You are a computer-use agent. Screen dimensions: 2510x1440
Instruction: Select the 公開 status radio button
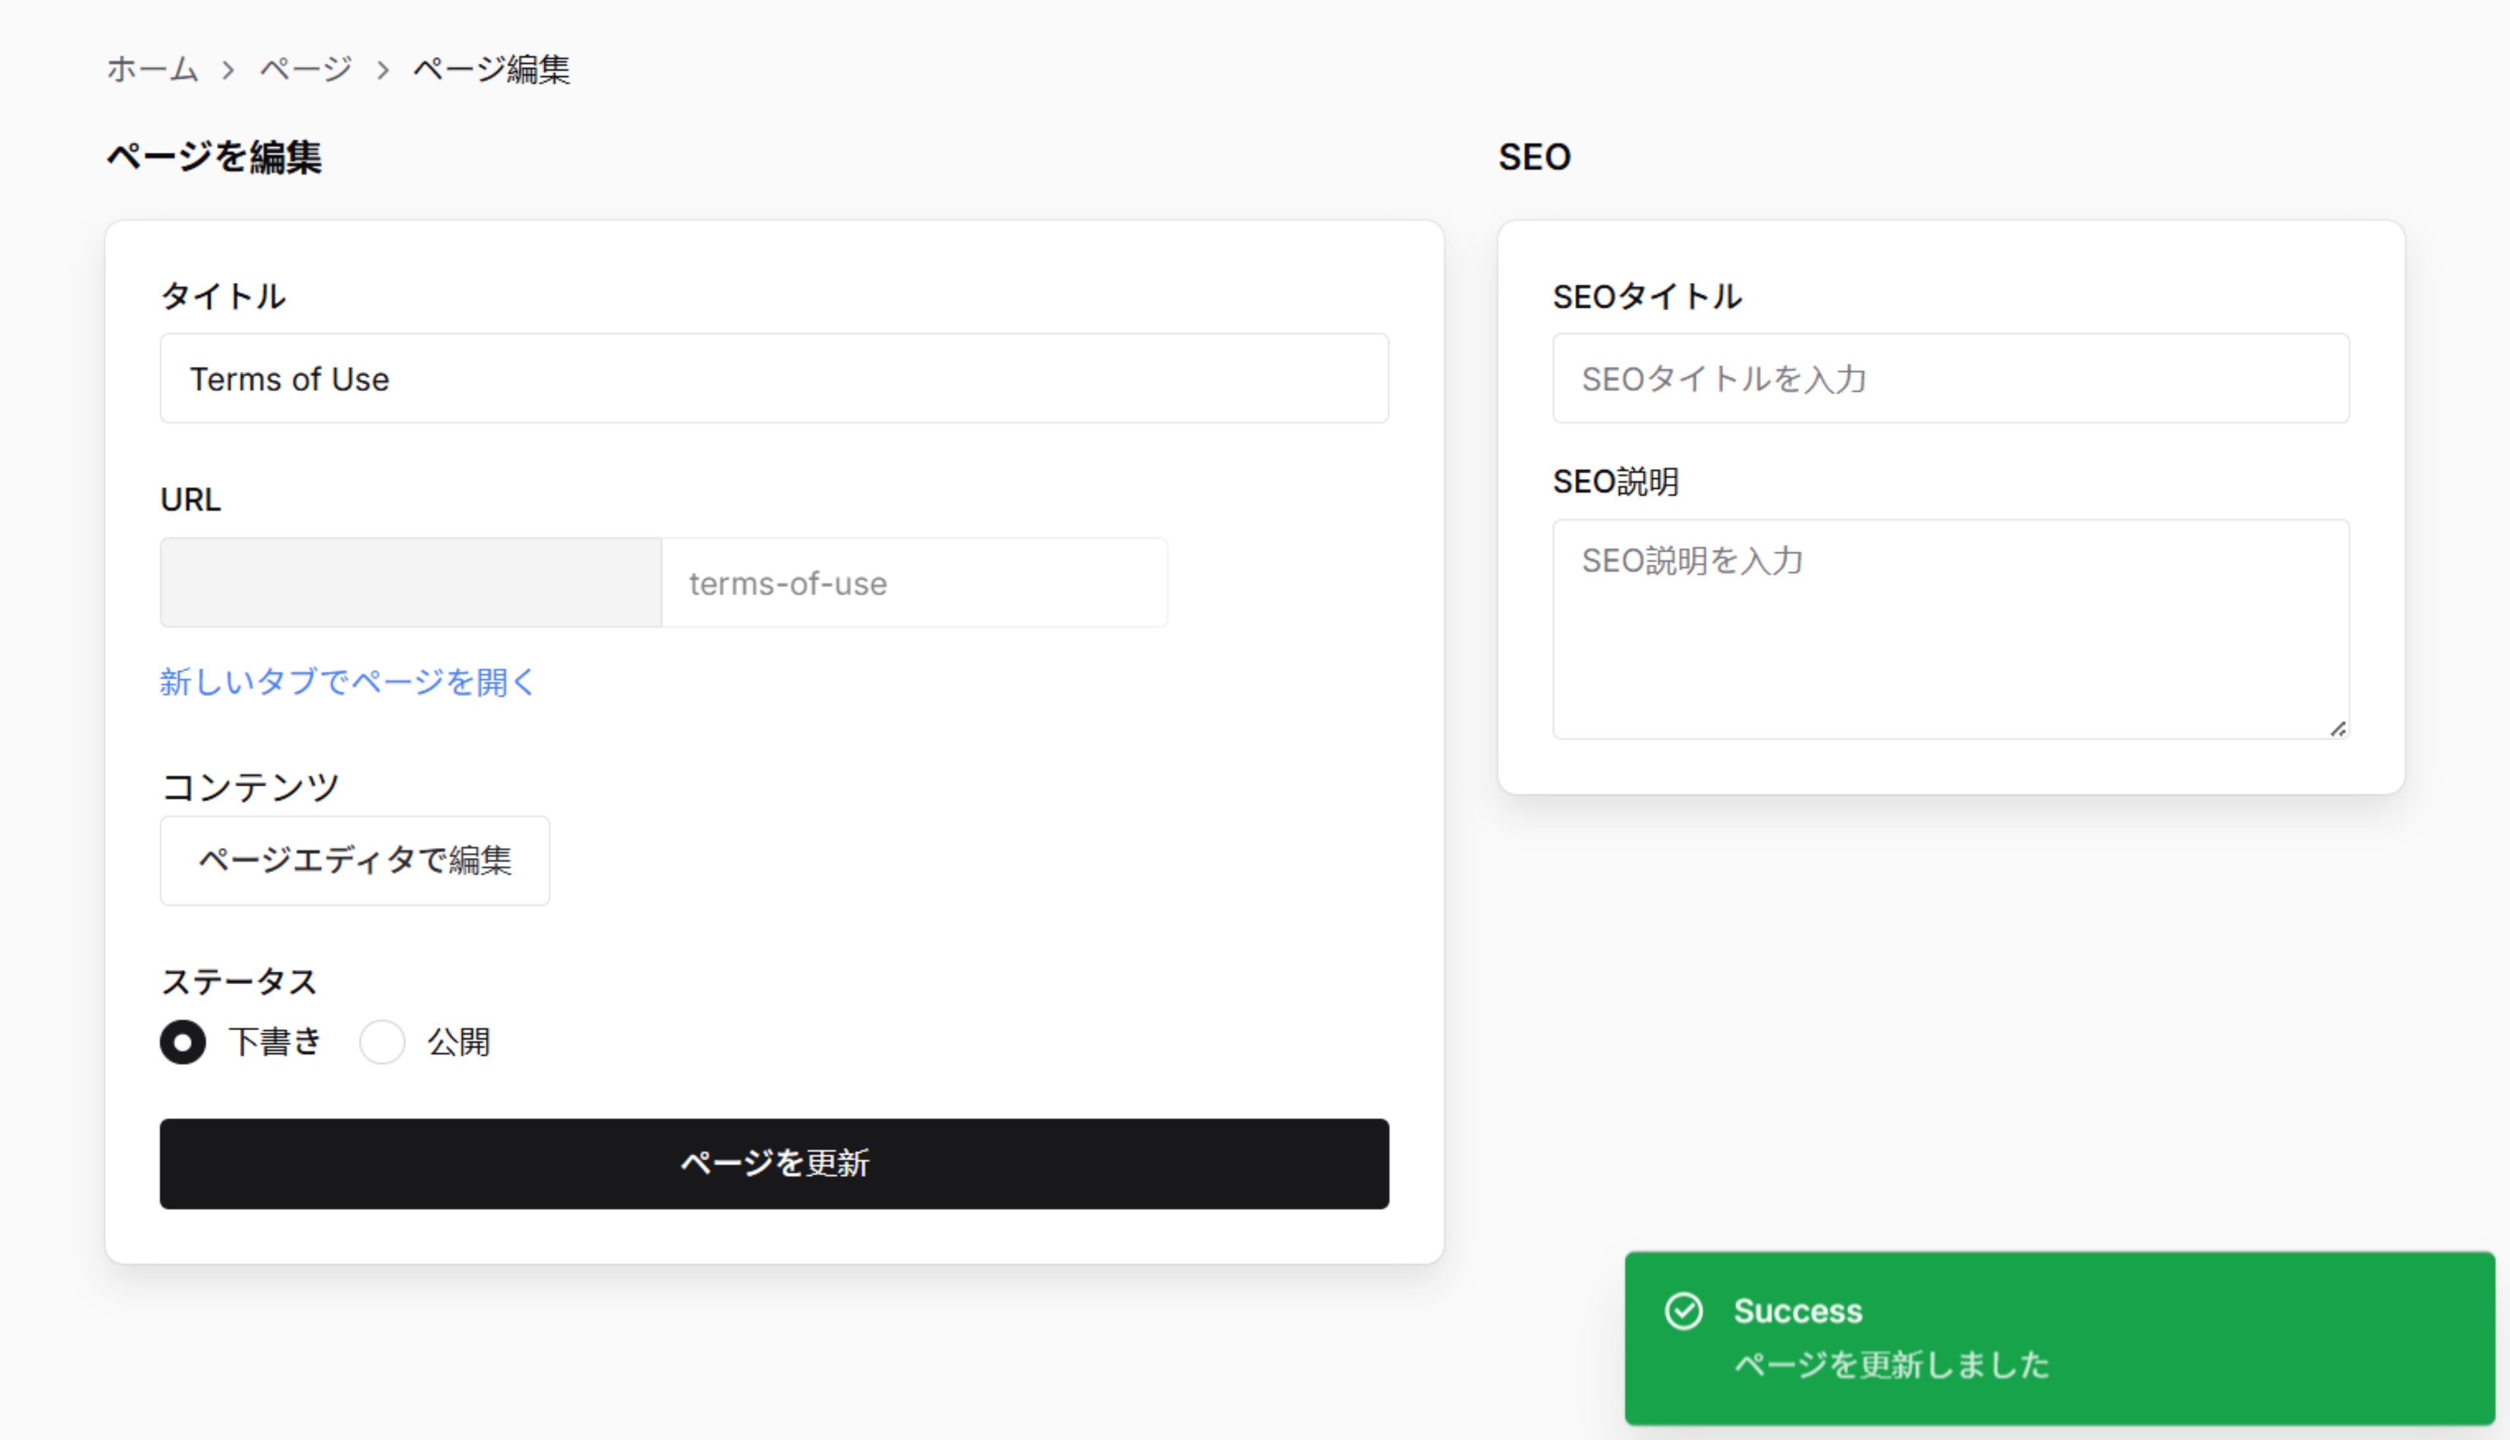click(x=382, y=1041)
